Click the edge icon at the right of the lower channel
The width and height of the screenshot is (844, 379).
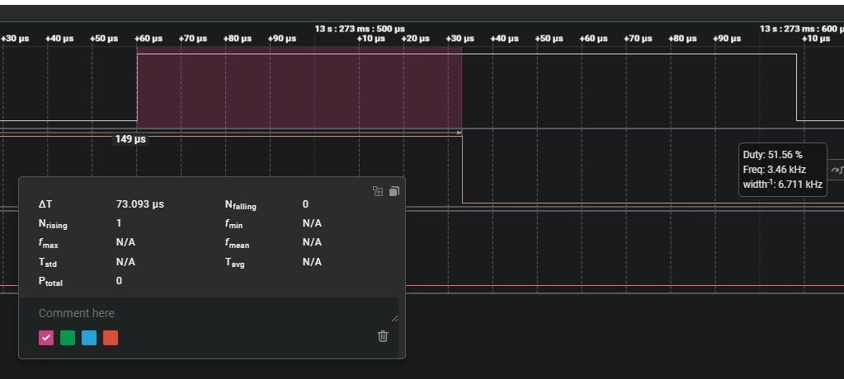coord(836,170)
